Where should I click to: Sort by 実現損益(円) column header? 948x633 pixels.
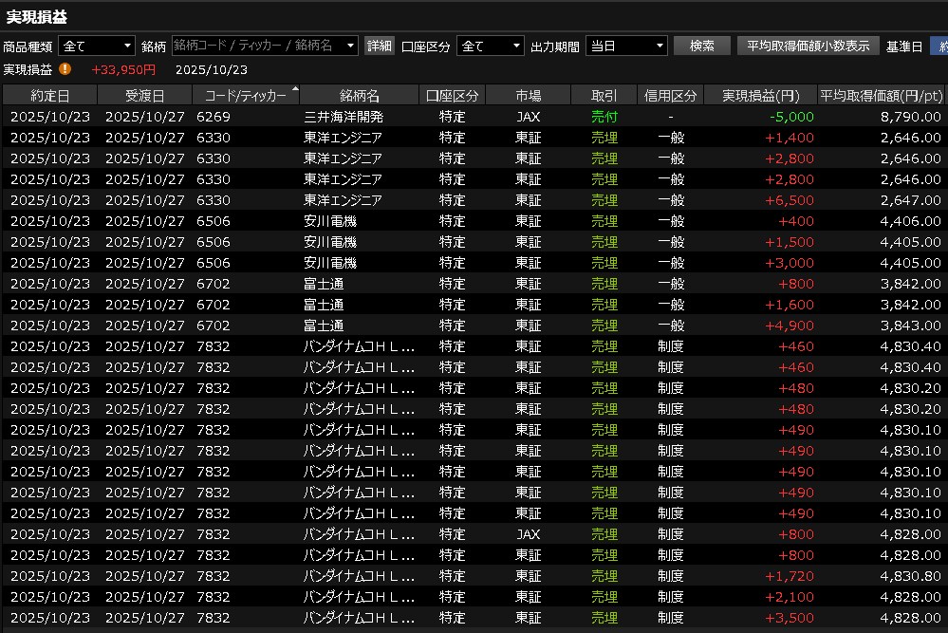coord(760,96)
